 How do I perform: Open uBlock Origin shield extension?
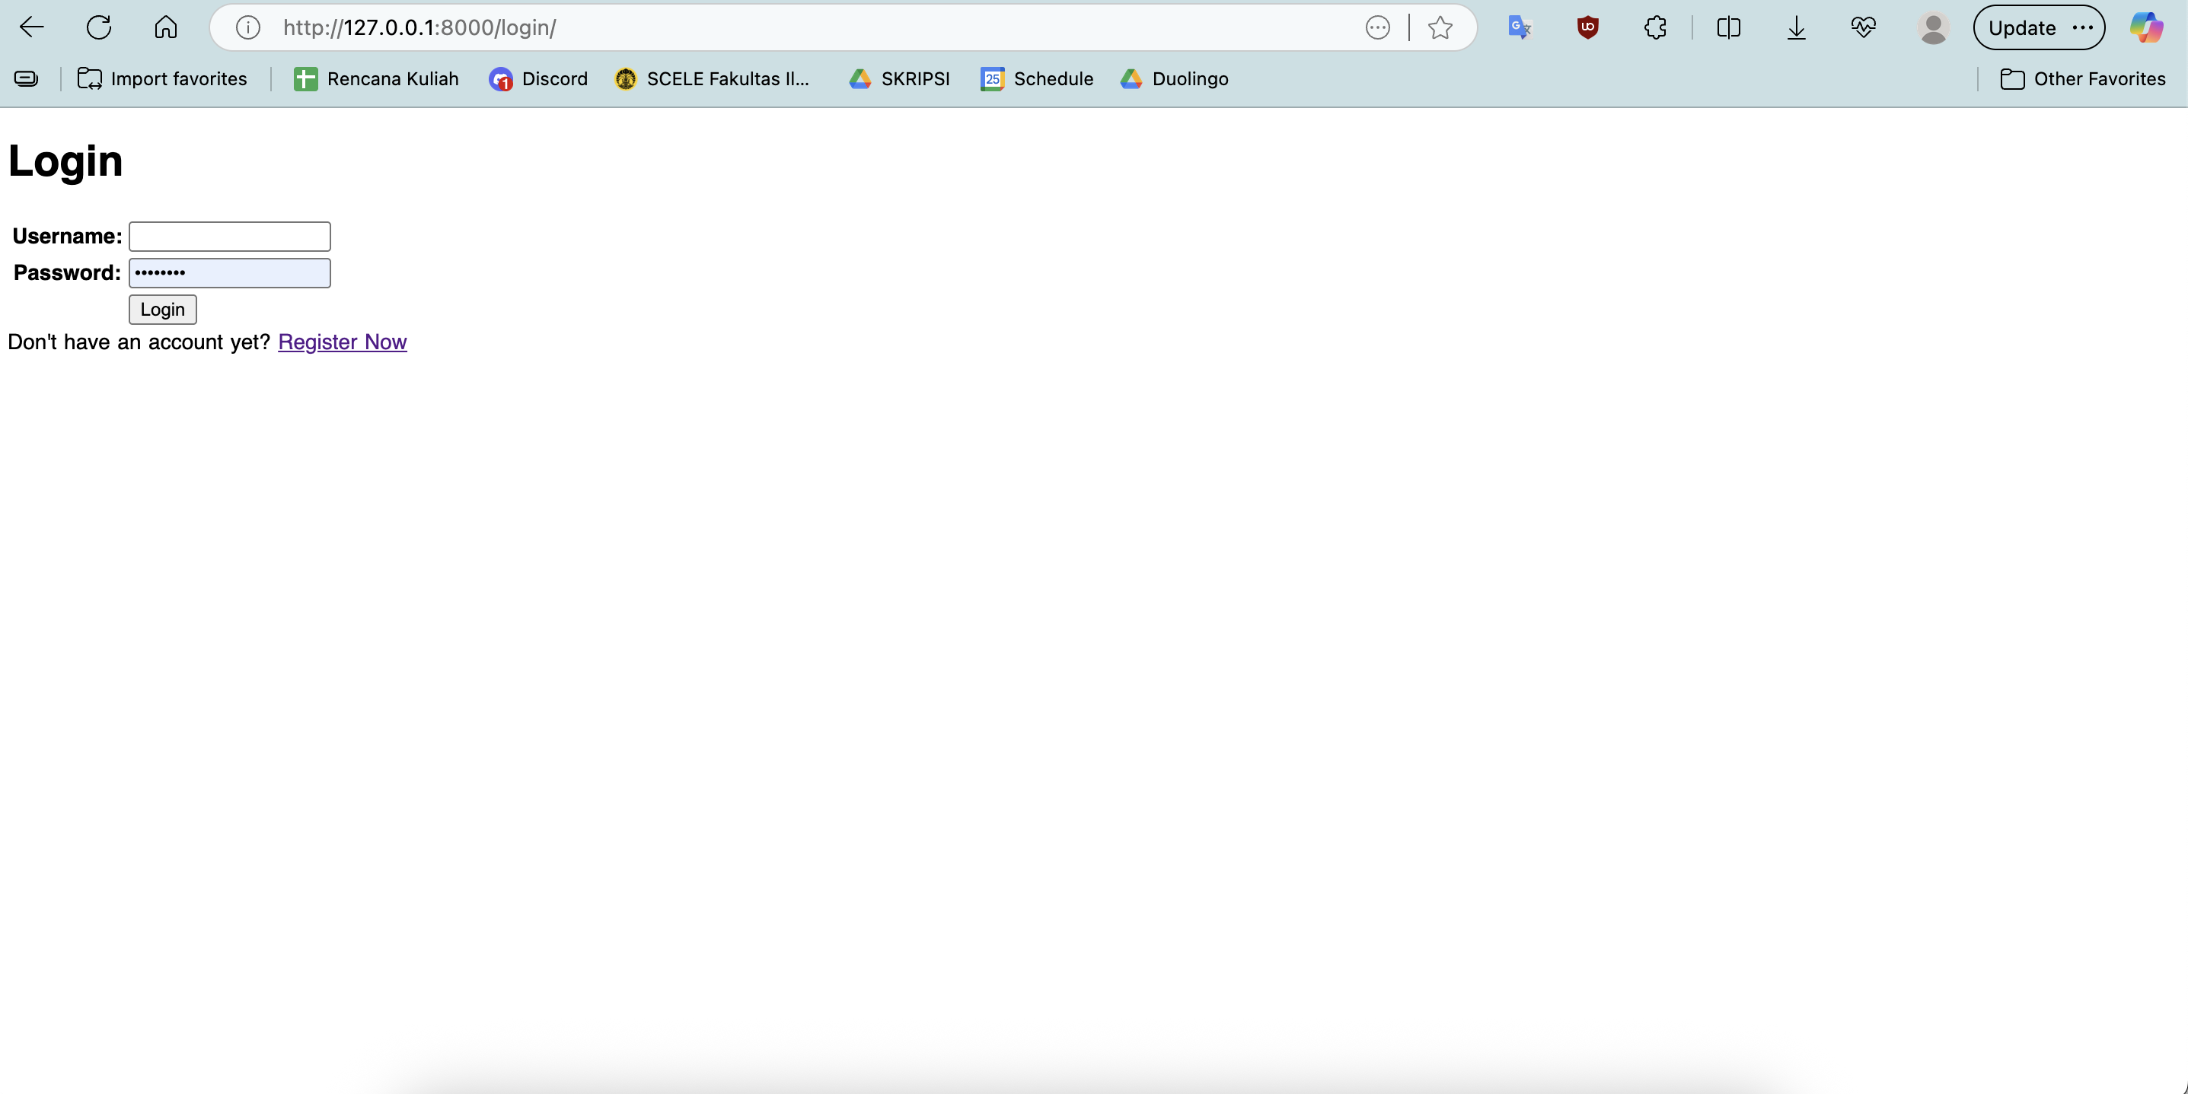[1587, 28]
